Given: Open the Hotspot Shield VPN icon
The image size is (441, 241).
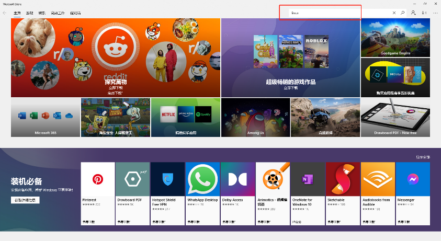Looking at the screenshot, I should point(167,179).
